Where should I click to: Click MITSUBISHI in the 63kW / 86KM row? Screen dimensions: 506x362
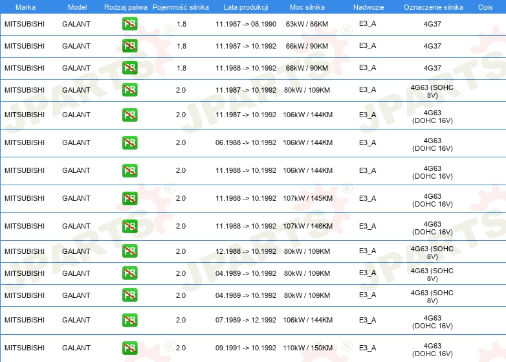tap(25, 24)
